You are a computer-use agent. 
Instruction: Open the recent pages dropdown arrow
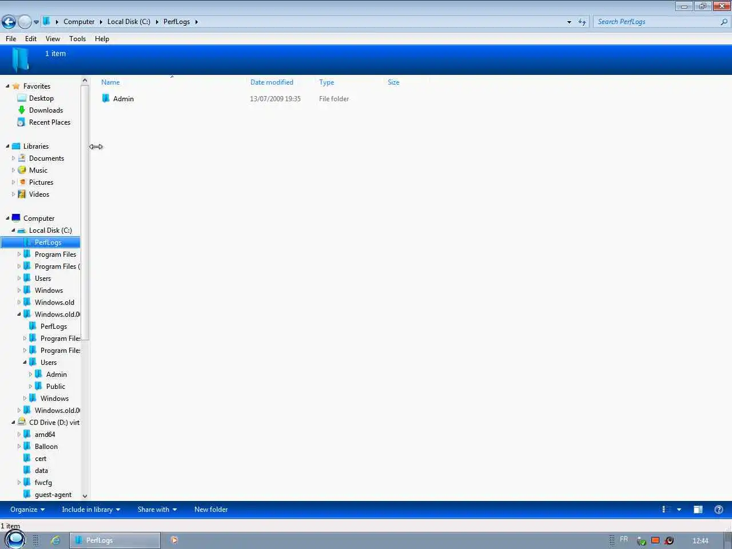coord(36,22)
